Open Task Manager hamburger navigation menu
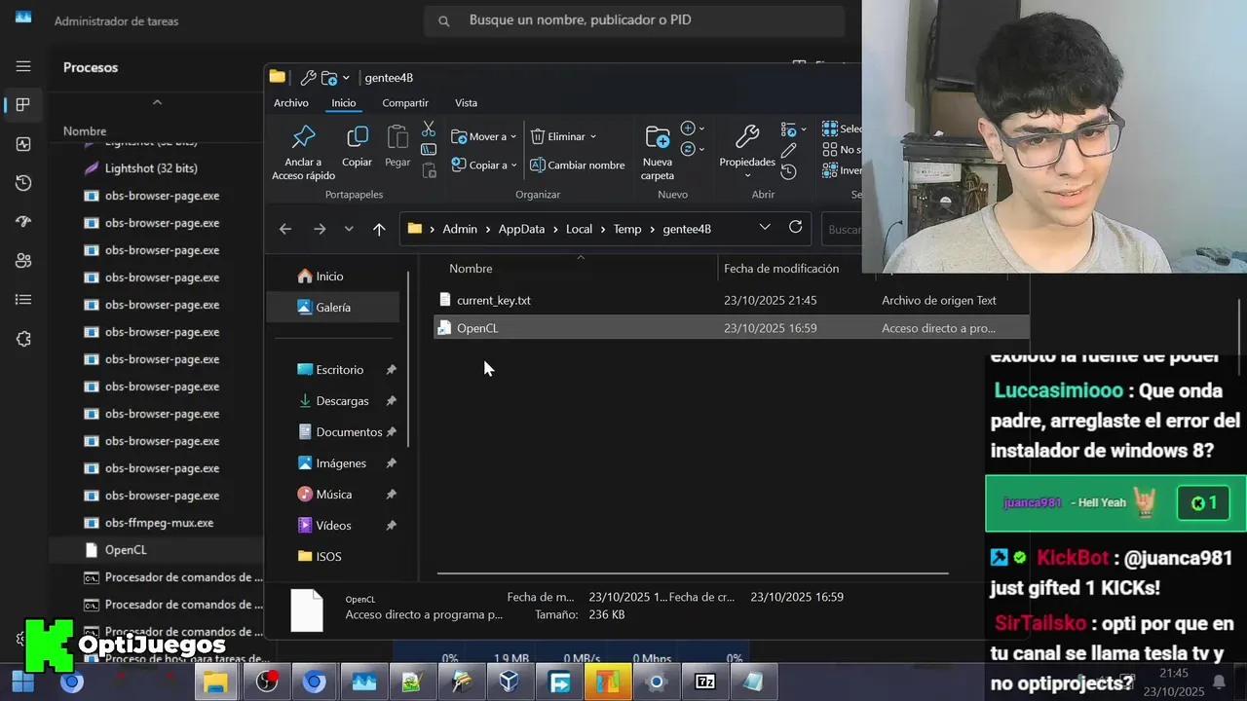Image resolution: width=1247 pixels, height=701 pixels. [23, 66]
